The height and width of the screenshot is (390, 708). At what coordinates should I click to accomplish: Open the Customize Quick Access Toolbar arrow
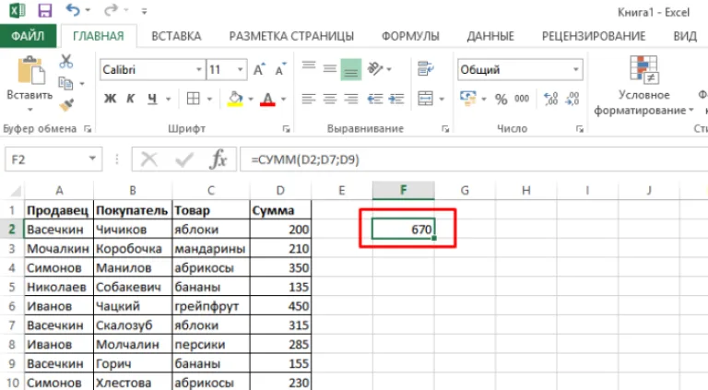(144, 11)
